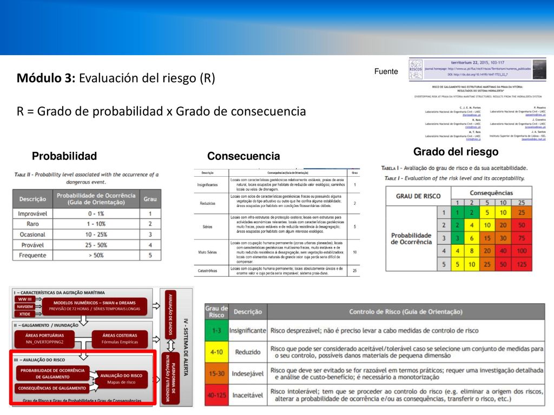This screenshot has height=415, width=554.
Task: Click the formula line 'R = Grado de probabilidad x Grado de consecuencia'
Action: pos(161,111)
